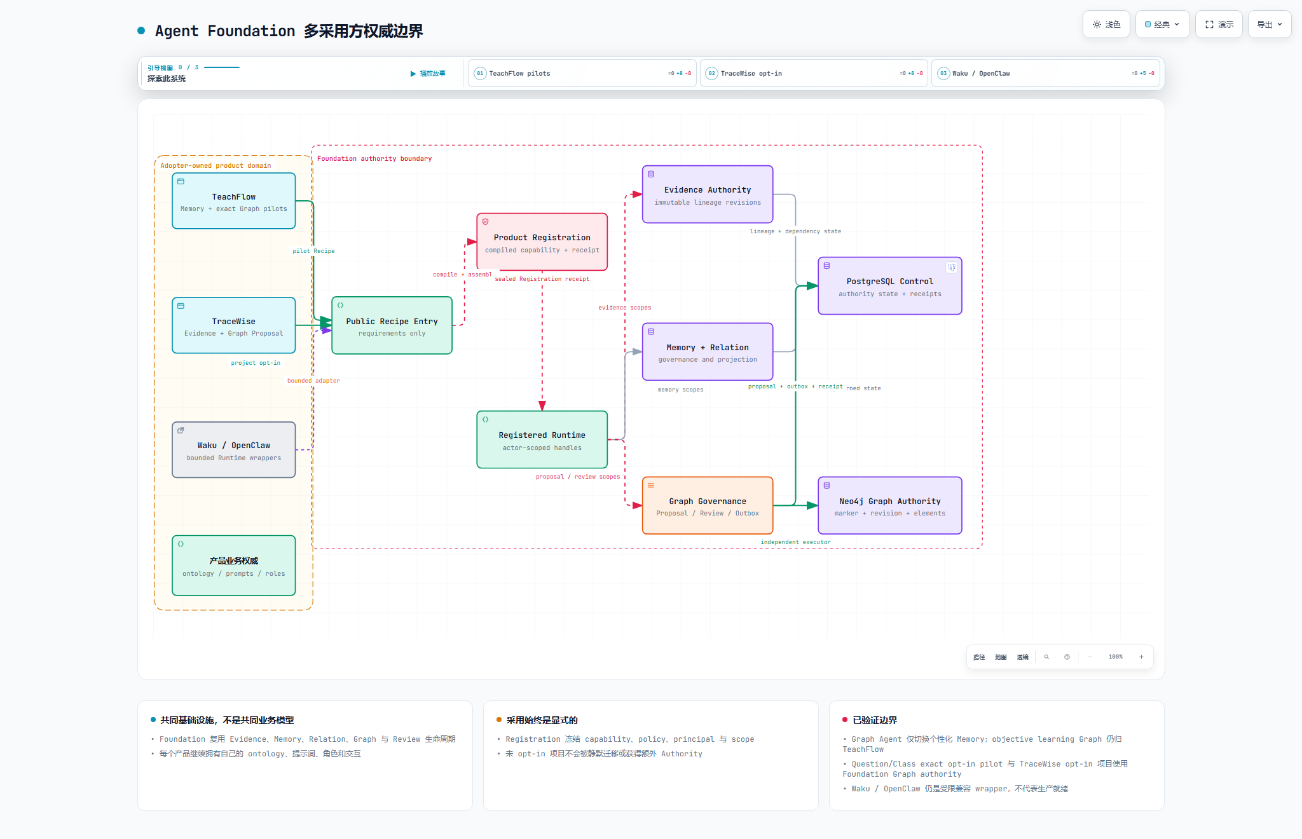Click the 'sealed Registration receipt' edge label
Screen dimensions: 1302x839
point(542,279)
